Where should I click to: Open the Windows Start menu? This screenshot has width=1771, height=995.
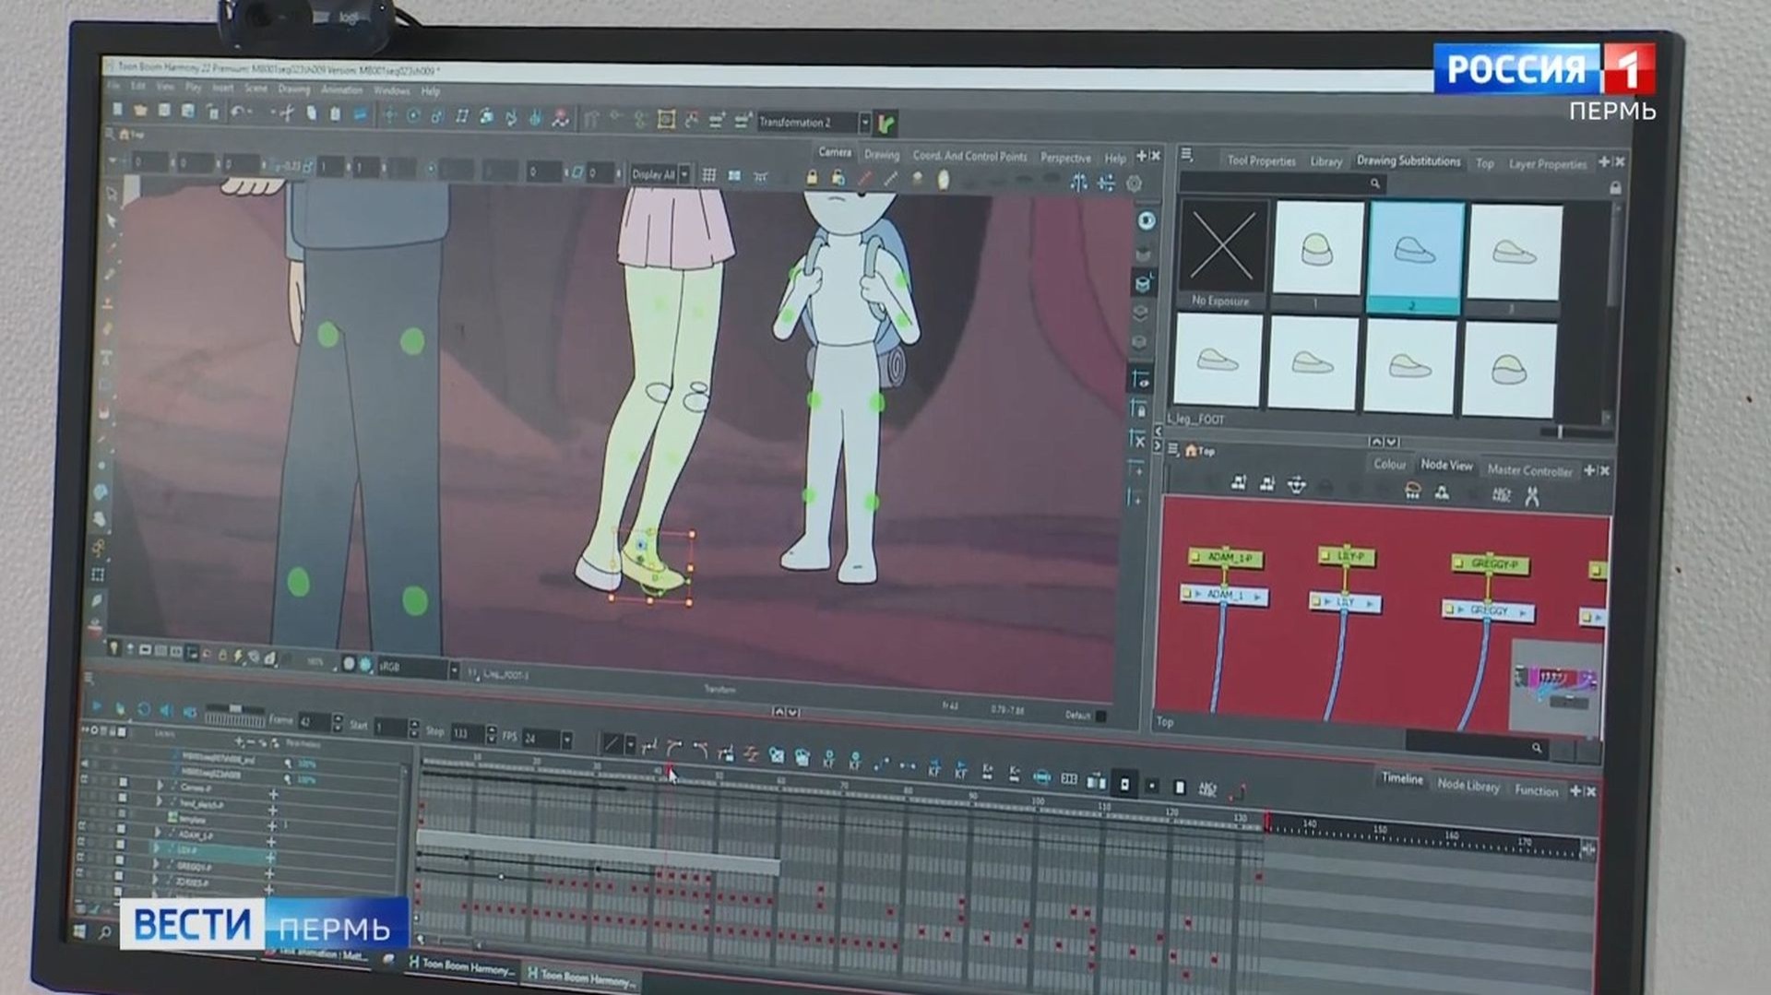pyautogui.click(x=77, y=930)
